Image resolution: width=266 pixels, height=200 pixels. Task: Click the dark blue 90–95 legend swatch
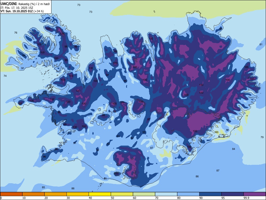[210, 194]
